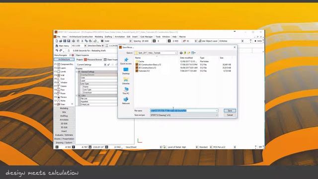Select the Stairs tool (S2)
Viewport: 318px width, 179px height.
tap(61, 104)
